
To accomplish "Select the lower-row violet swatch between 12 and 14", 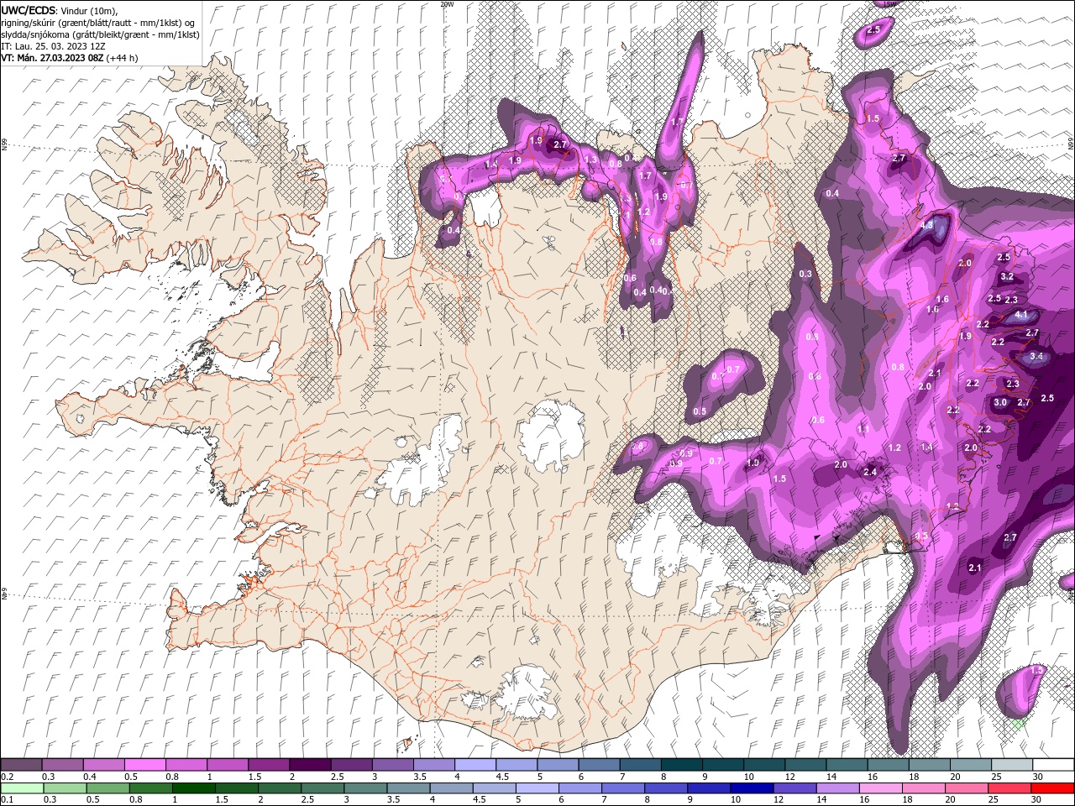I will [x=794, y=788].
